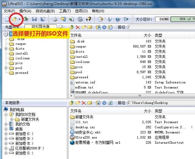
Task: Expand the dists folder in image tree
Action: tap(6, 48)
